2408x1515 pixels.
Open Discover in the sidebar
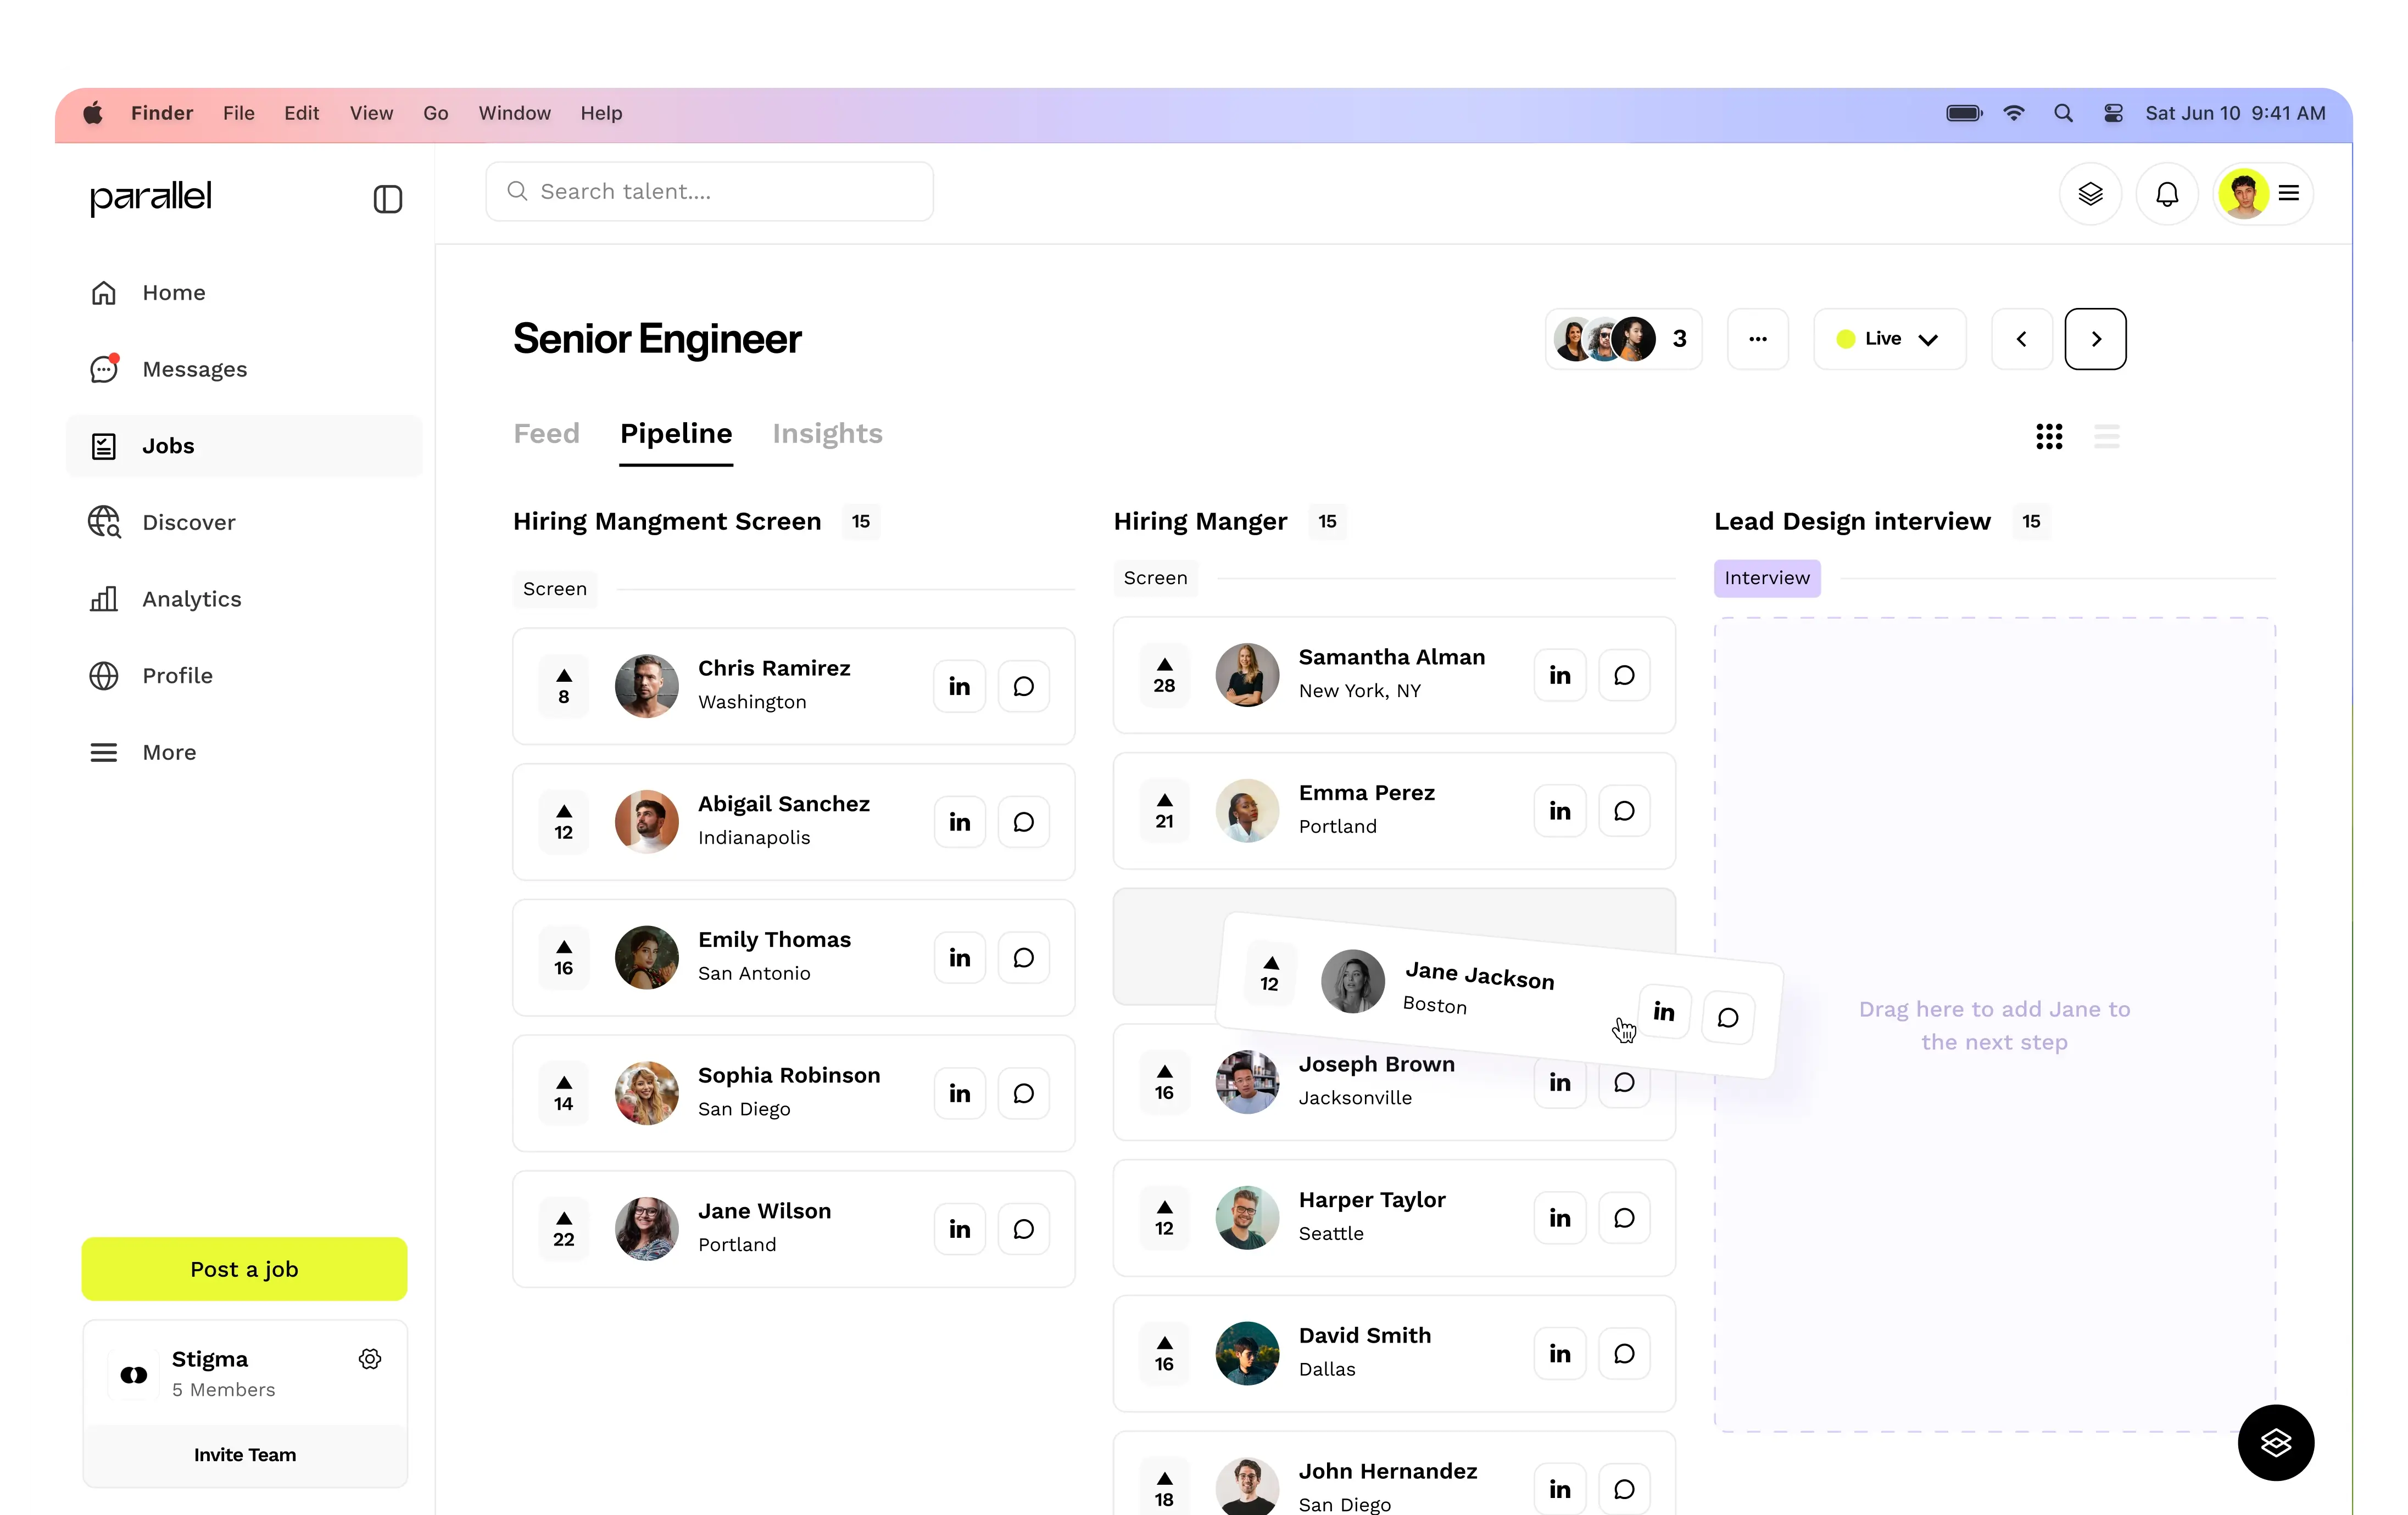pyautogui.click(x=188, y=523)
